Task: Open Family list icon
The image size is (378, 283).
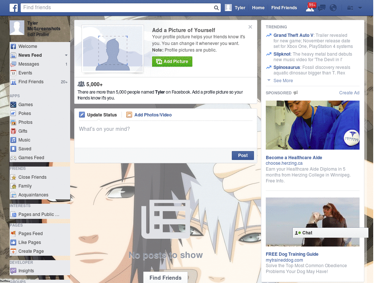Action: point(13,186)
